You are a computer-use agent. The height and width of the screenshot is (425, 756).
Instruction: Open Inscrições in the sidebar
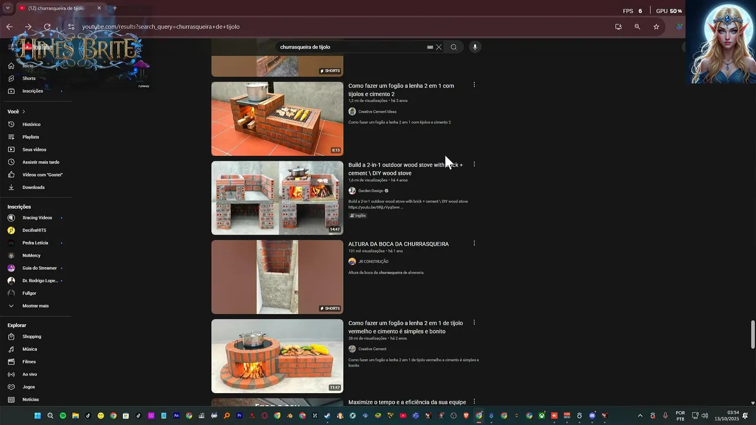click(32, 91)
